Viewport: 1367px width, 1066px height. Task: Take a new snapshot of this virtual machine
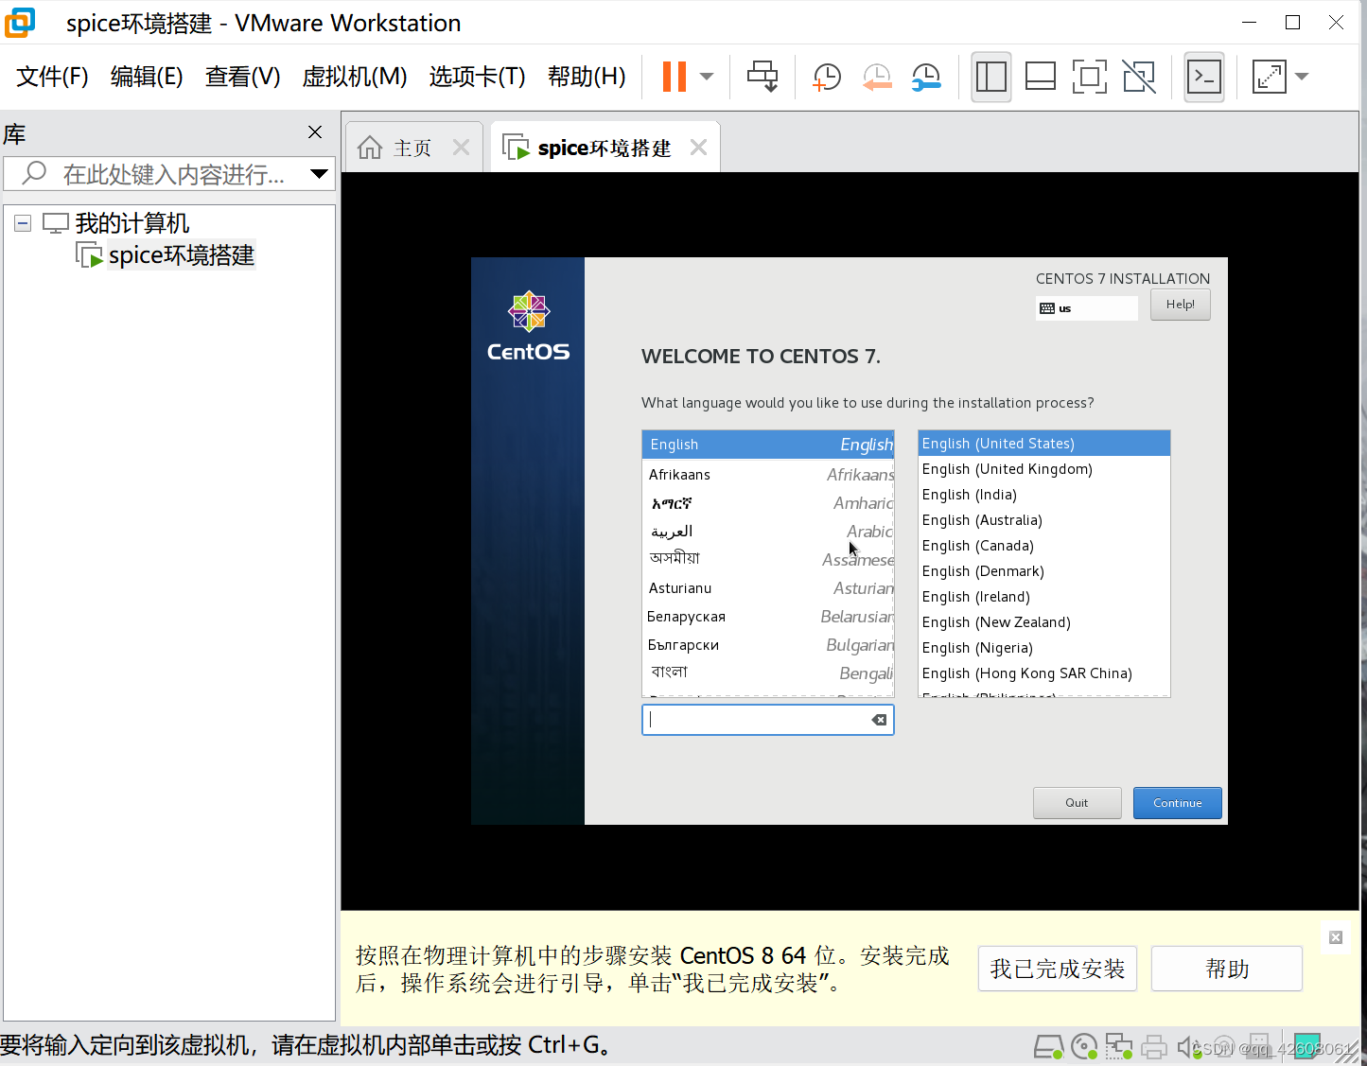[826, 77]
